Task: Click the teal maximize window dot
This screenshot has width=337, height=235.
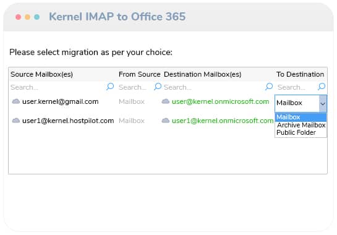Action: pos(37,17)
